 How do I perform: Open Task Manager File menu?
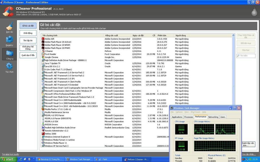[172, 112]
